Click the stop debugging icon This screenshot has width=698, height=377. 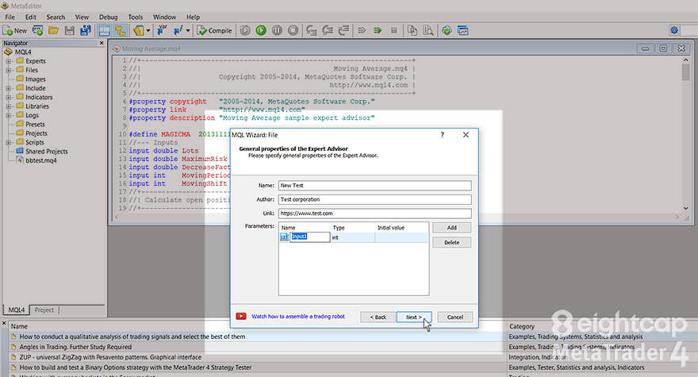[x=293, y=31]
